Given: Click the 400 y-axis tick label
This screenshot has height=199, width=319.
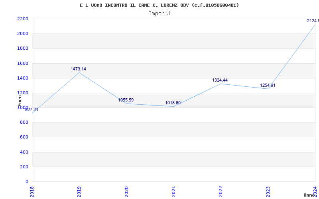Looking at the screenshot, I should click(24, 152).
